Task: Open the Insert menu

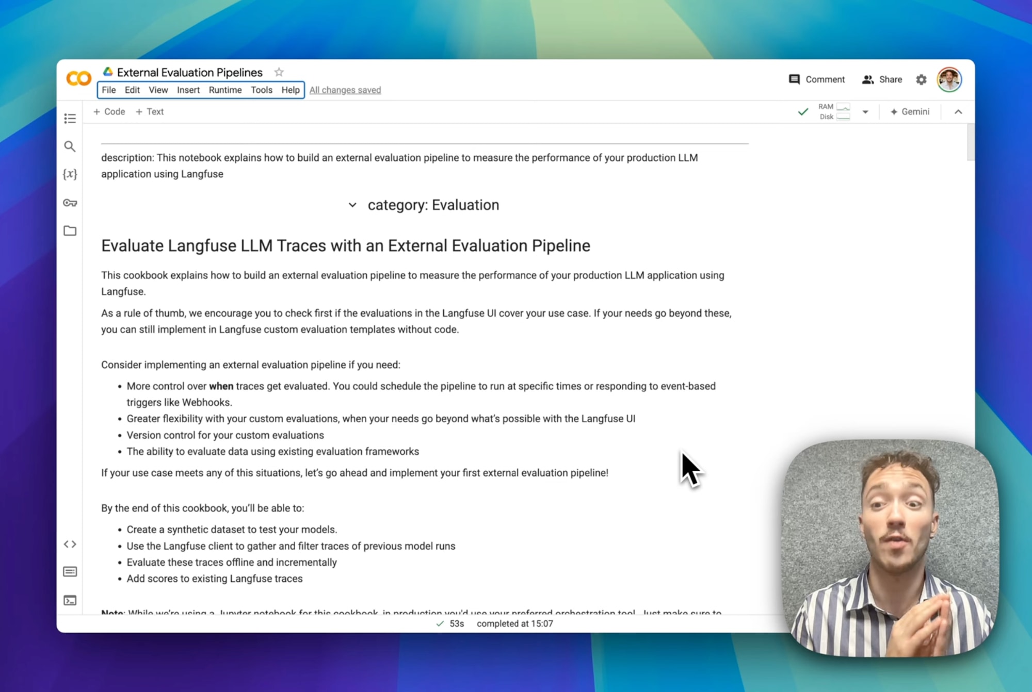Action: pyautogui.click(x=188, y=90)
